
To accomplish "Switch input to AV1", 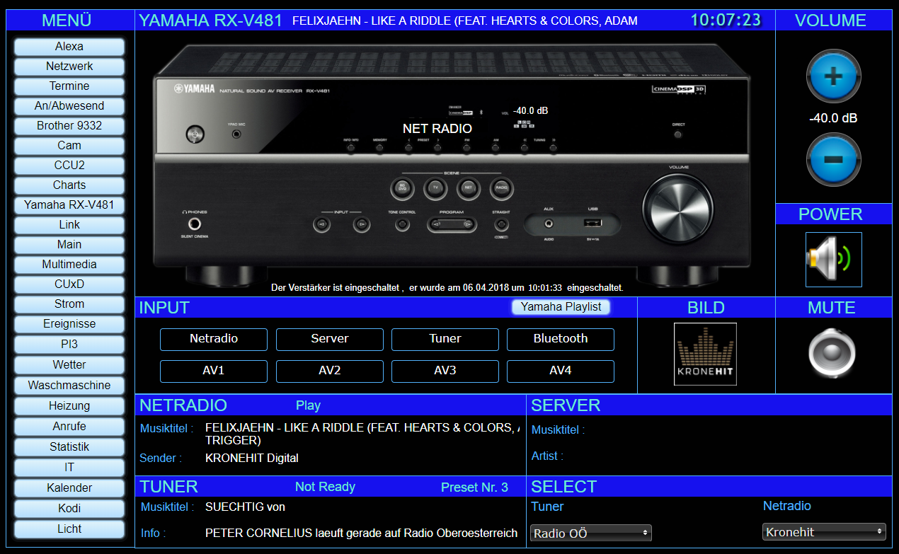I will pyautogui.click(x=214, y=371).
